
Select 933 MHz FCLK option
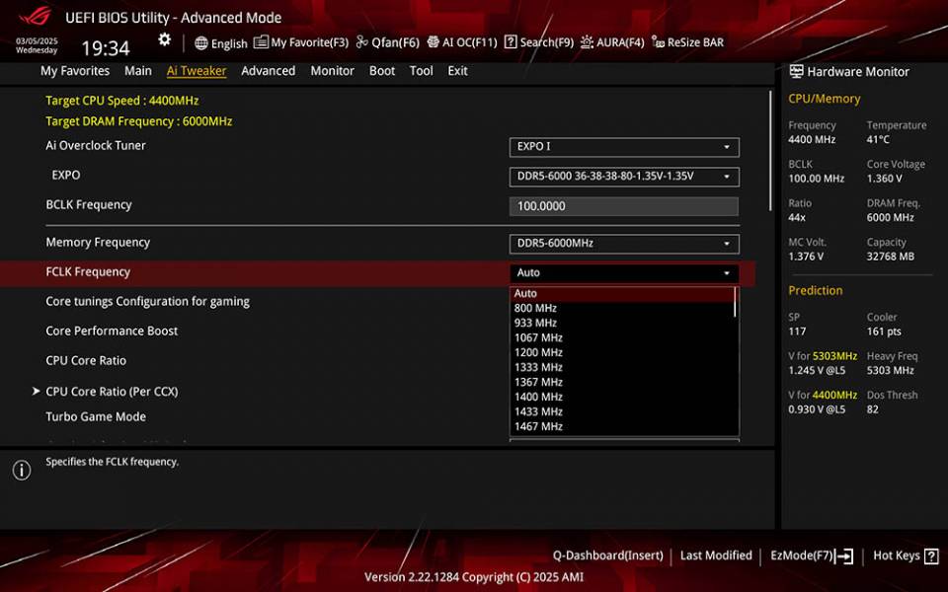click(x=621, y=324)
